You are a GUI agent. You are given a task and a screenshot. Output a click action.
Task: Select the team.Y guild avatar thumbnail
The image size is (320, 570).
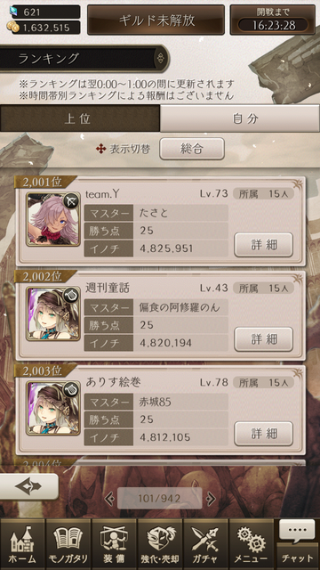point(53,219)
